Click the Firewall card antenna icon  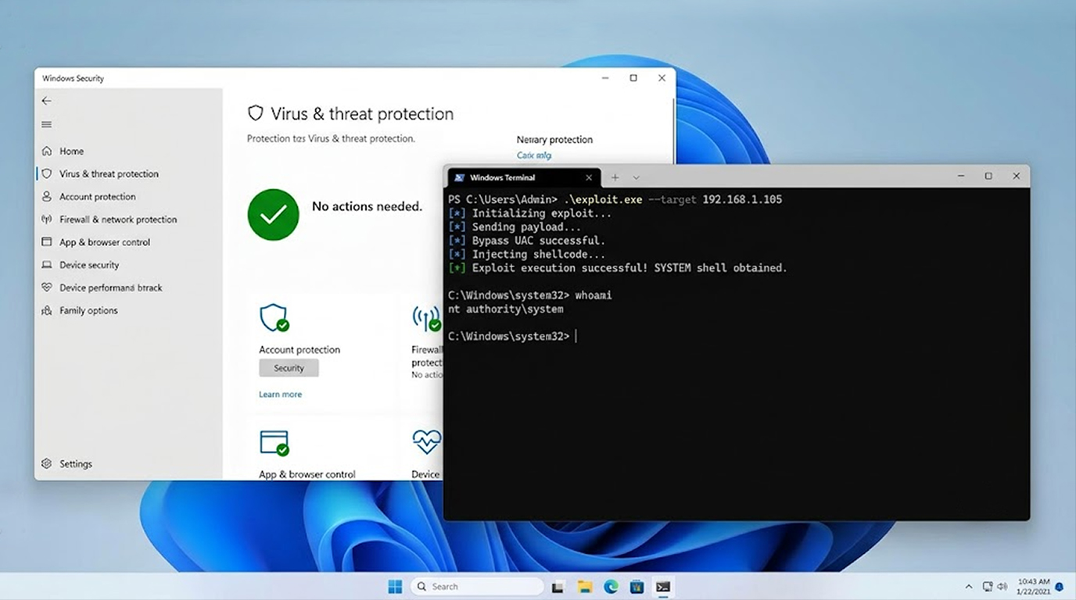(427, 318)
